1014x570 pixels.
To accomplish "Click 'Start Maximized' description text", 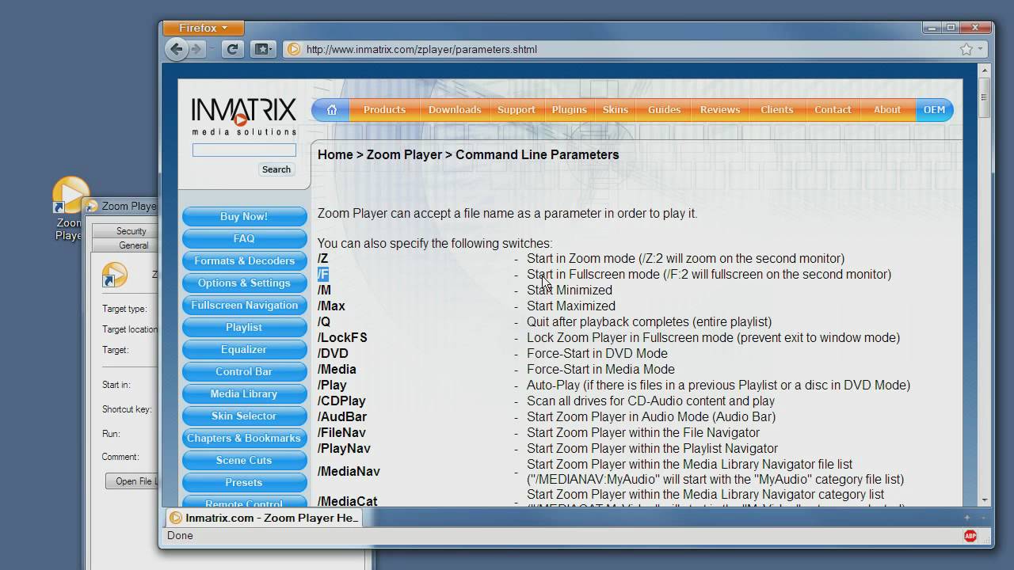I will coord(571,306).
